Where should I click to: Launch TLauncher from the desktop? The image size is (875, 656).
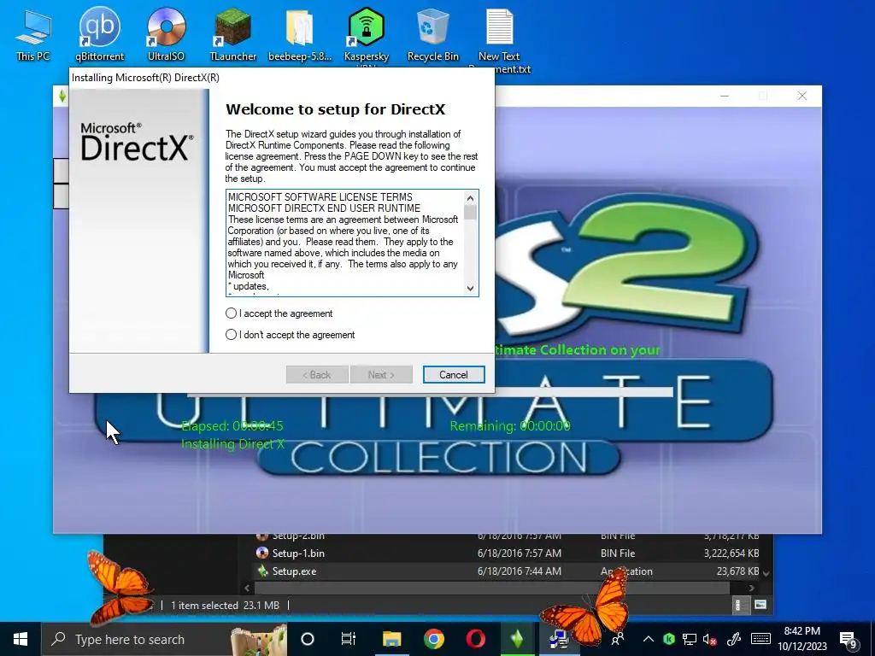click(232, 34)
